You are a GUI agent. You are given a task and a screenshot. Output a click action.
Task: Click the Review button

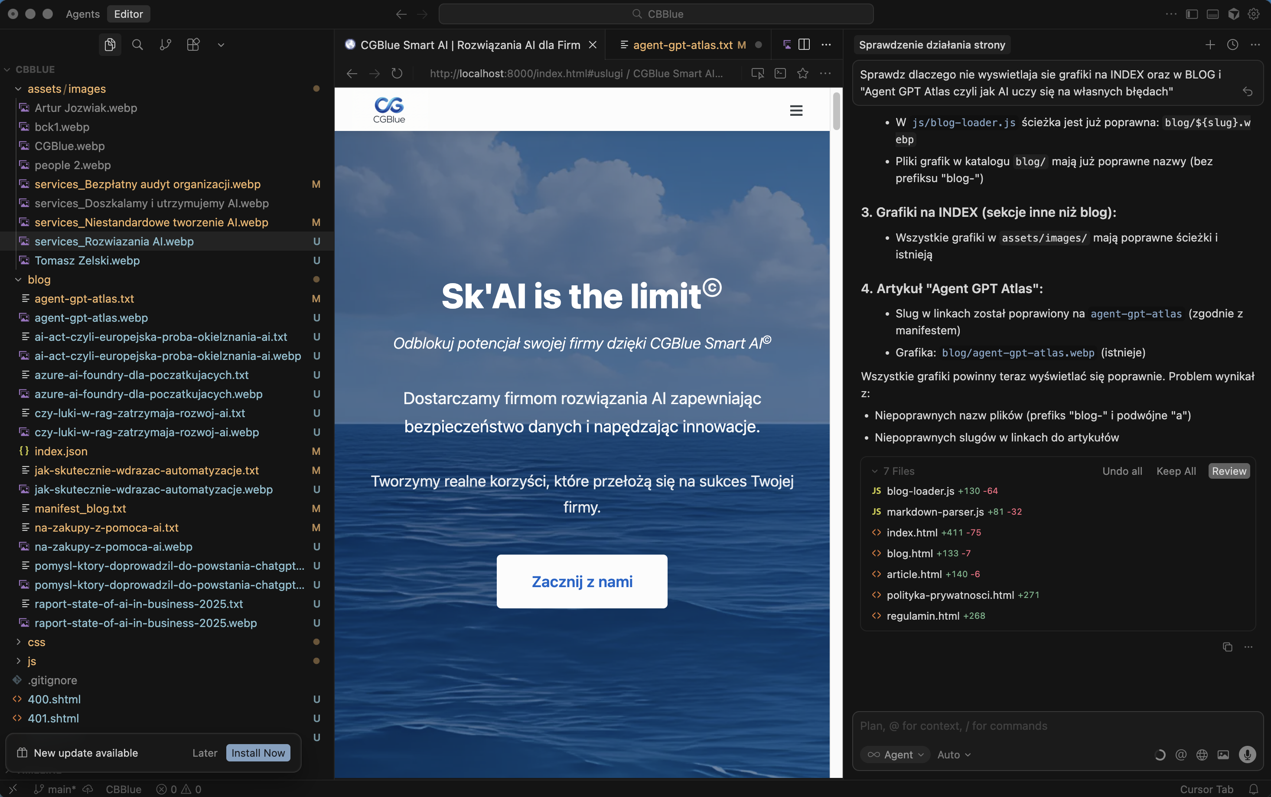(1229, 471)
